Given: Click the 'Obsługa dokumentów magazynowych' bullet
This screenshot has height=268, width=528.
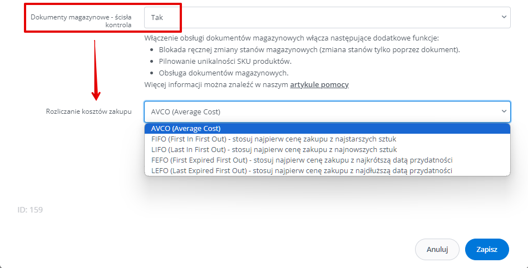Looking at the screenshot, I should pyautogui.click(x=224, y=73).
